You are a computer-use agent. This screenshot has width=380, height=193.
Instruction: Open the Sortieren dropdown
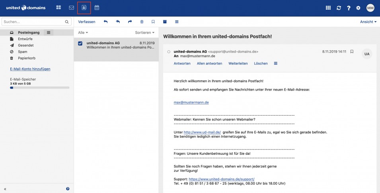point(145,33)
